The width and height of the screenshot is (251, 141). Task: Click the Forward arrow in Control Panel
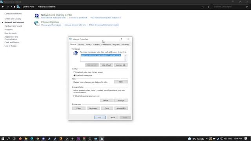point(7,7)
